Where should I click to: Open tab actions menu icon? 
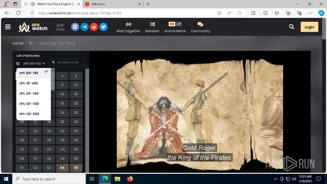(15, 4)
